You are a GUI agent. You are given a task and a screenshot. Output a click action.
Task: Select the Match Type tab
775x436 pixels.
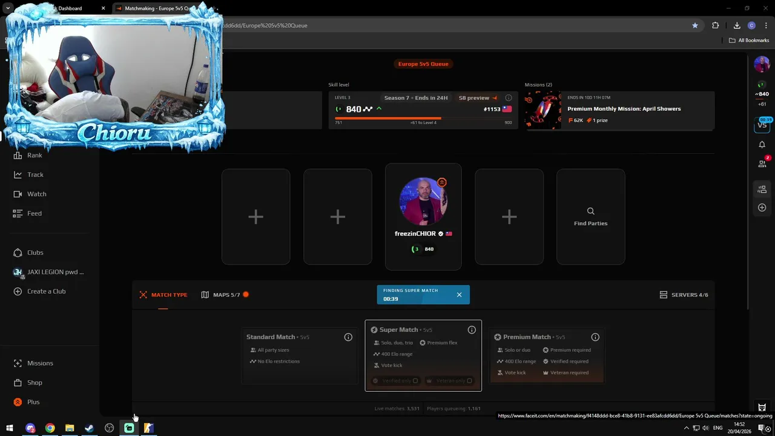pyautogui.click(x=163, y=295)
